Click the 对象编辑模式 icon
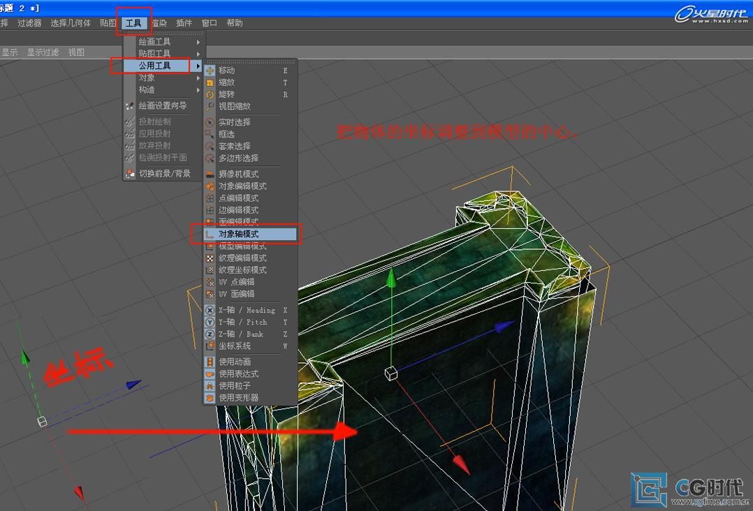 (210, 186)
